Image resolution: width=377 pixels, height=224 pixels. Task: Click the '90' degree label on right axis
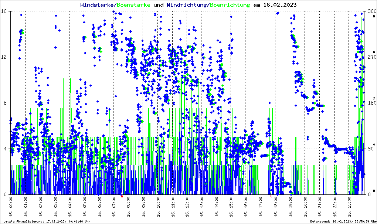[x=371, y=149]
